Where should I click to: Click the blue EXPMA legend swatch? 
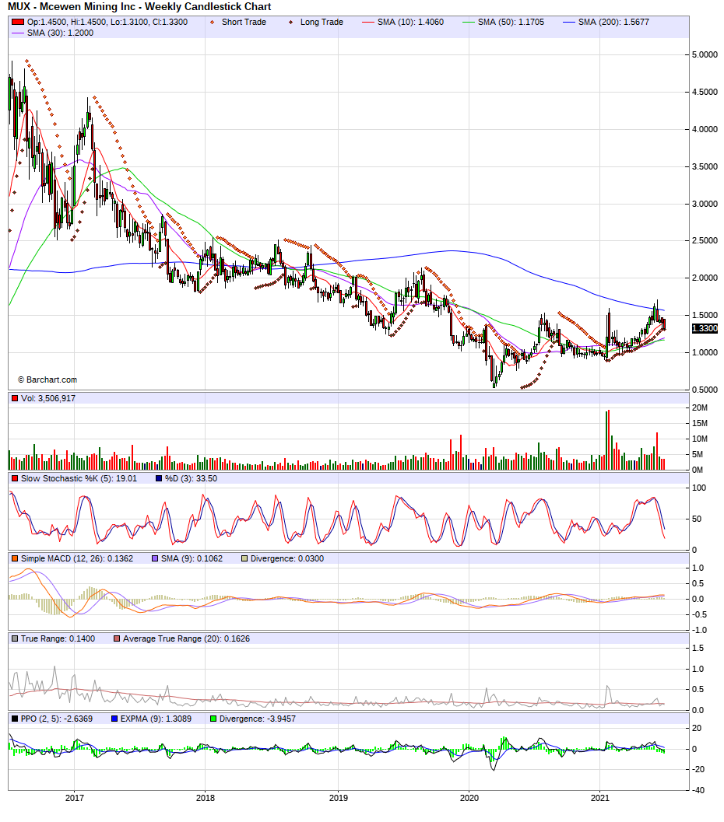click(114, 719)
